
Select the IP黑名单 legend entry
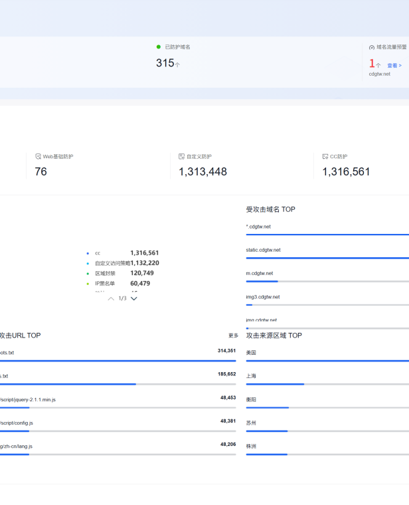[105, 284]
